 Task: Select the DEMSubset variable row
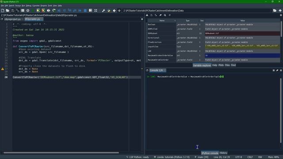click(x=214, y=34)
